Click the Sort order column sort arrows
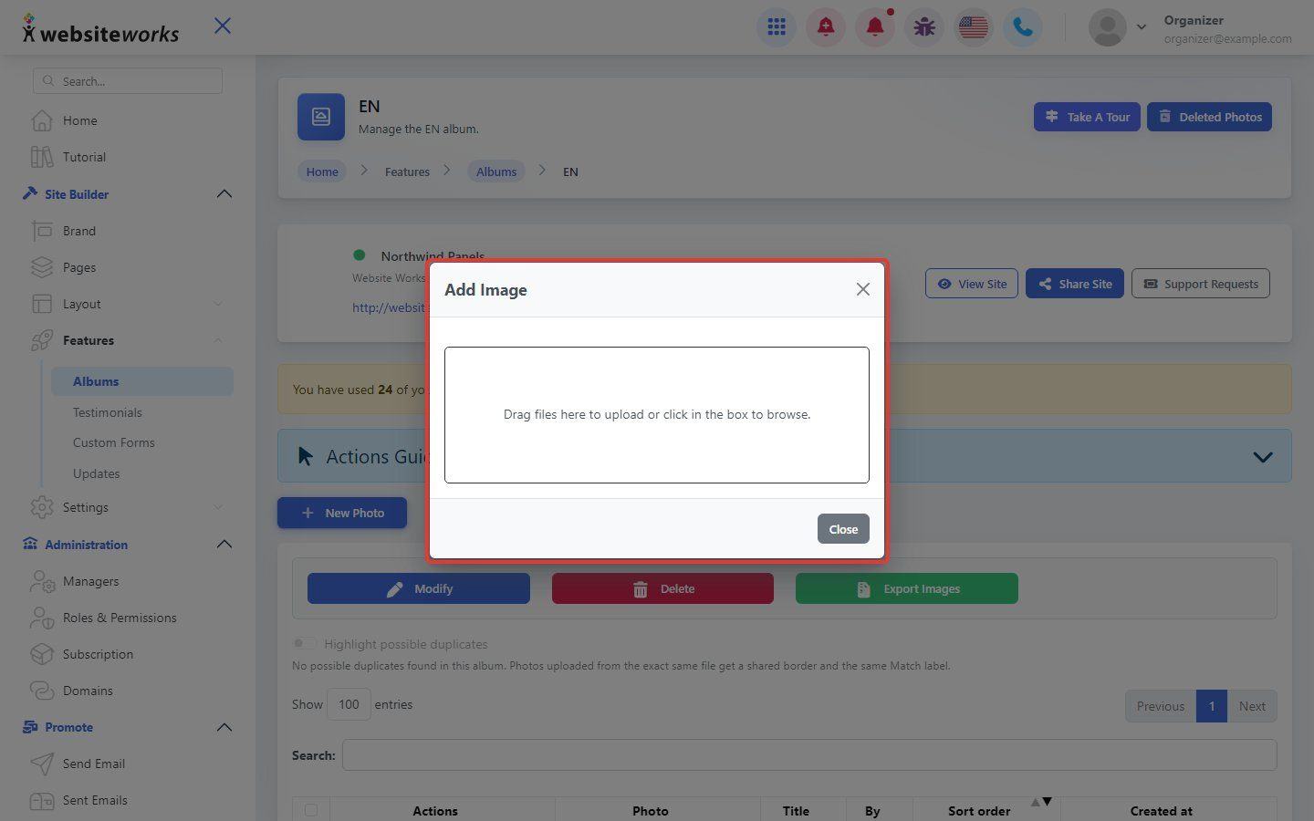 coord(1041,802)
